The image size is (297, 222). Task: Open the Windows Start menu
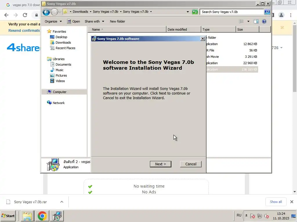(x=8, y=216)
